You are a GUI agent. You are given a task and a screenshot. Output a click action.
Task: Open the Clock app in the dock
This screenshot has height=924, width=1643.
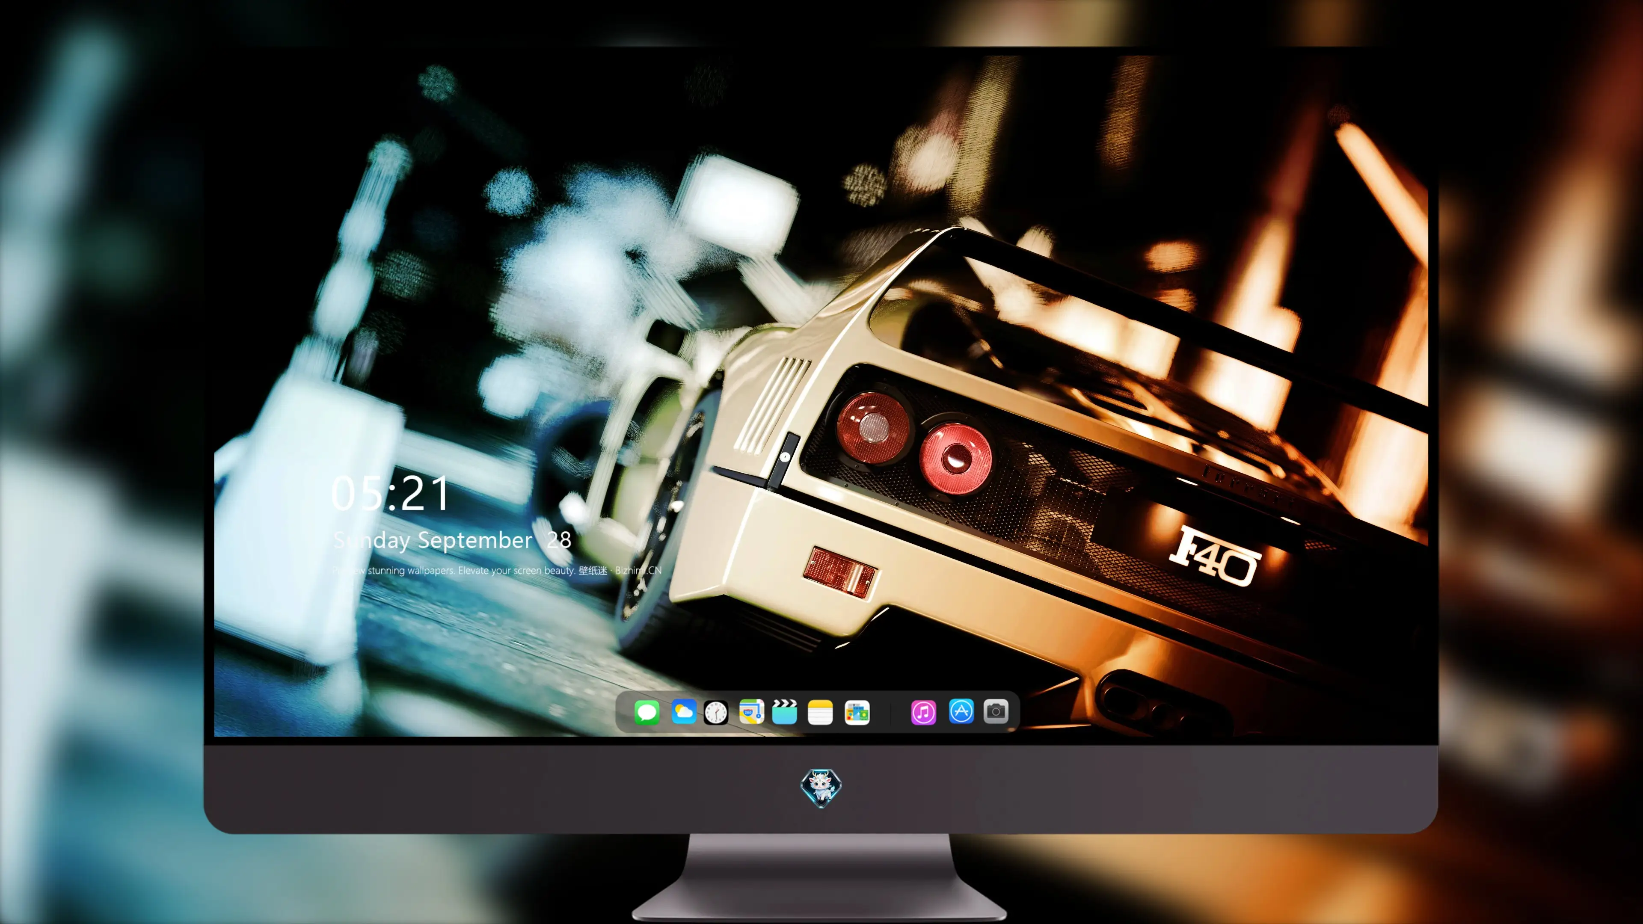716,712
